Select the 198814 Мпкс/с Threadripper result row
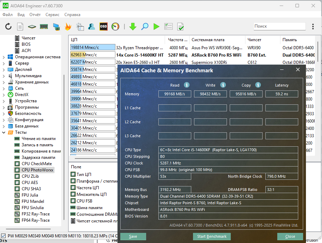This screenshot has height=243, width=322. tap(192, 47)
